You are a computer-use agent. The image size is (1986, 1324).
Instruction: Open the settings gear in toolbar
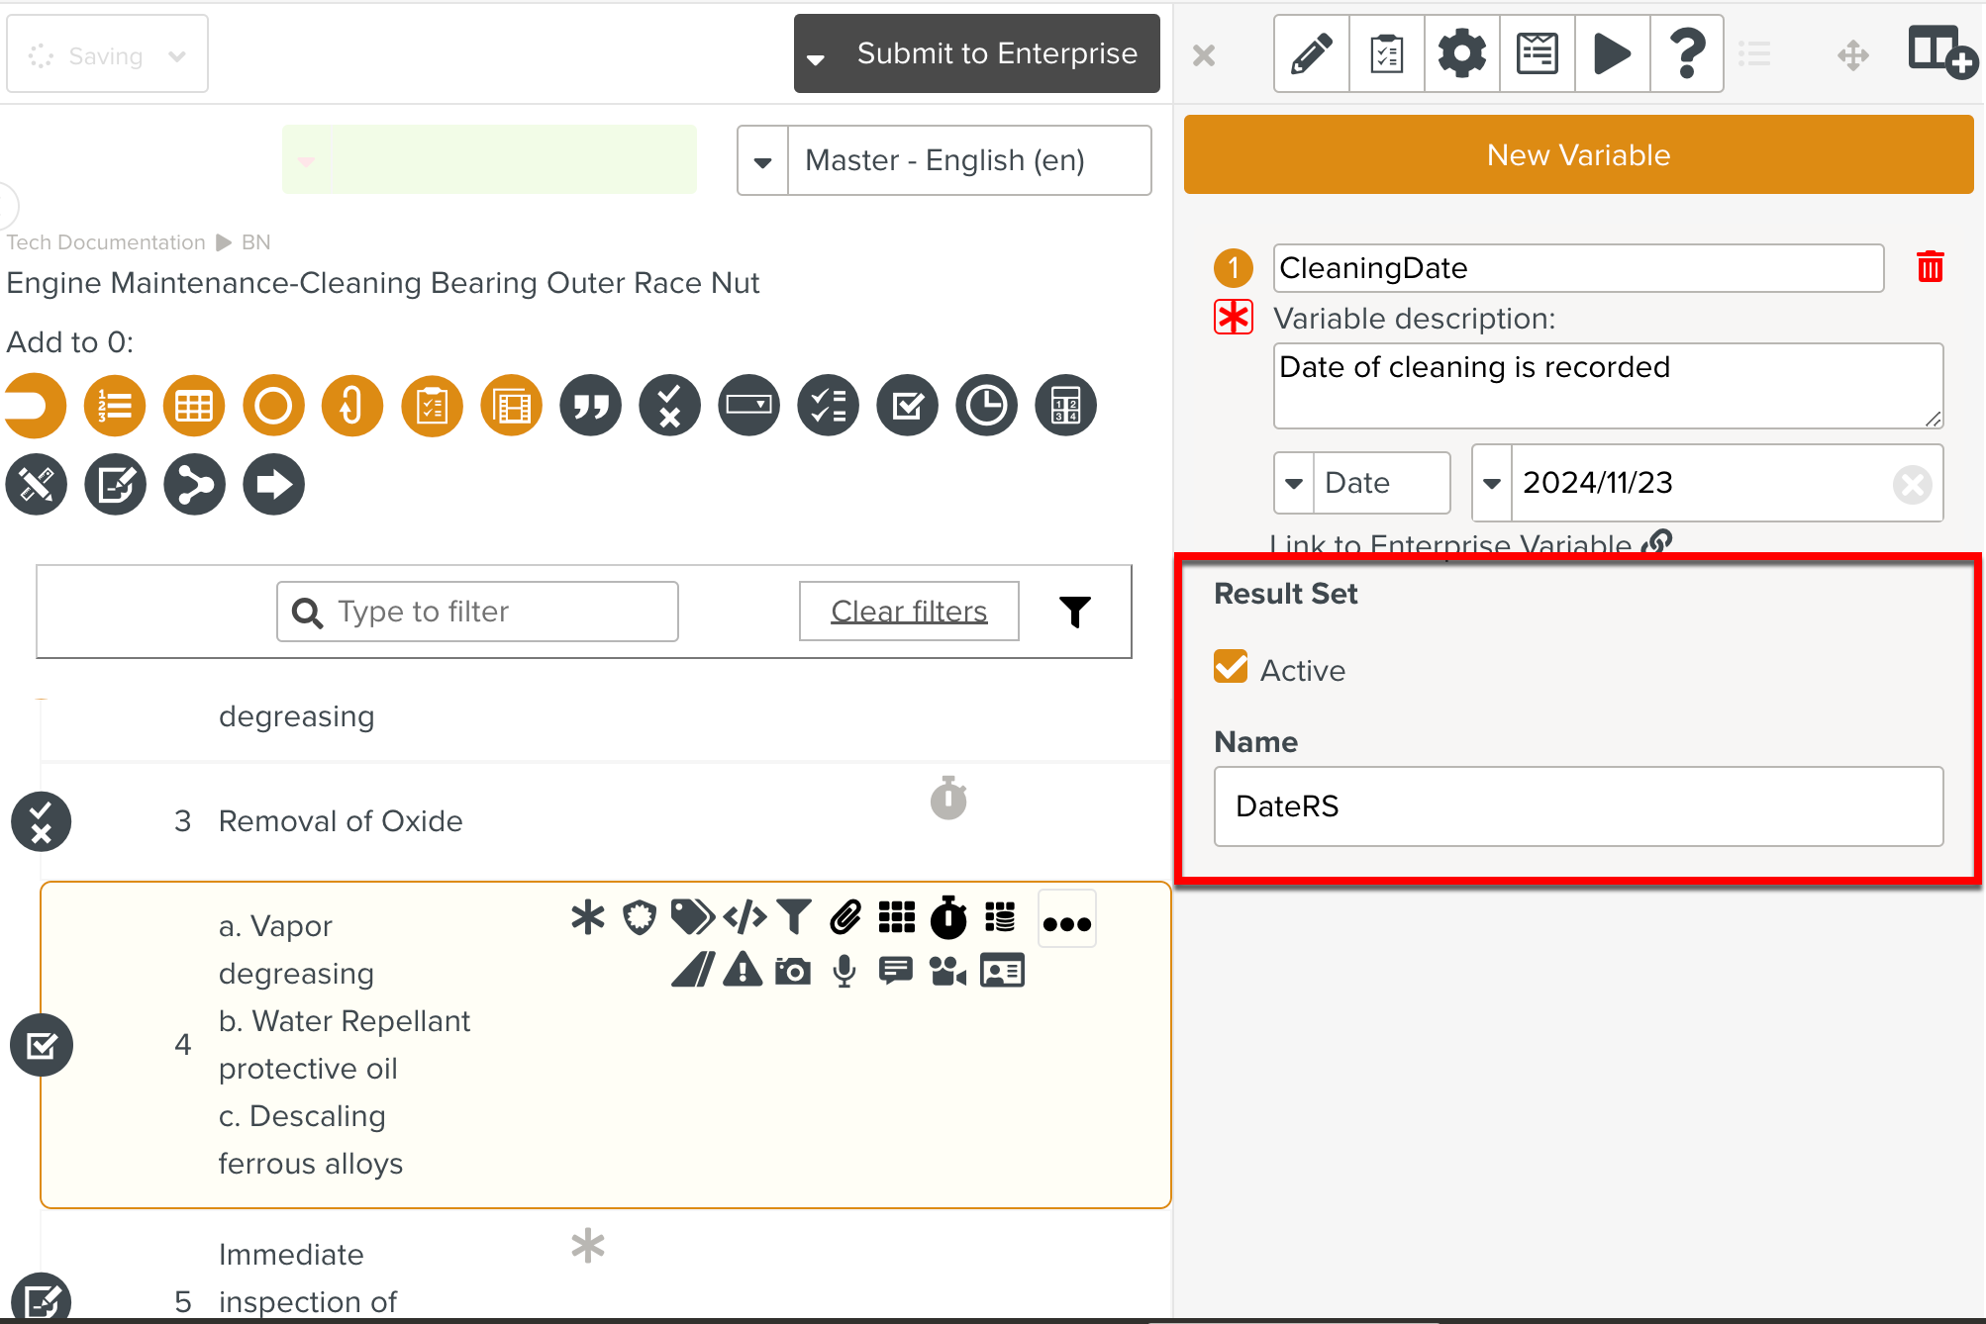[1461, 53]
